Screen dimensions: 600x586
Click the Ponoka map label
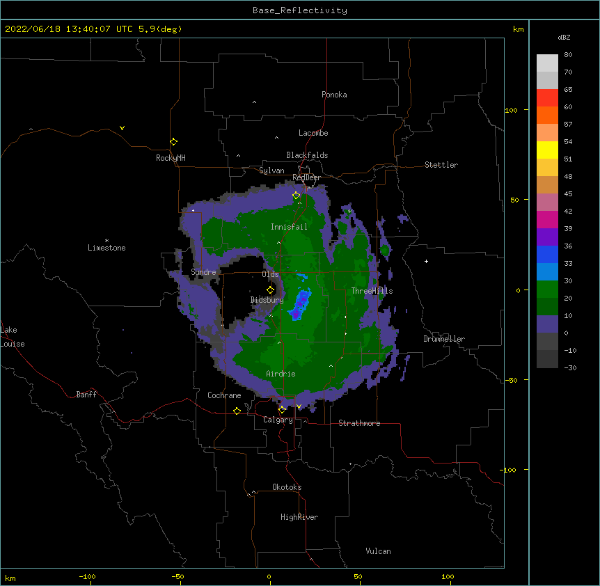pyautogui.click(x=334, y=95)
